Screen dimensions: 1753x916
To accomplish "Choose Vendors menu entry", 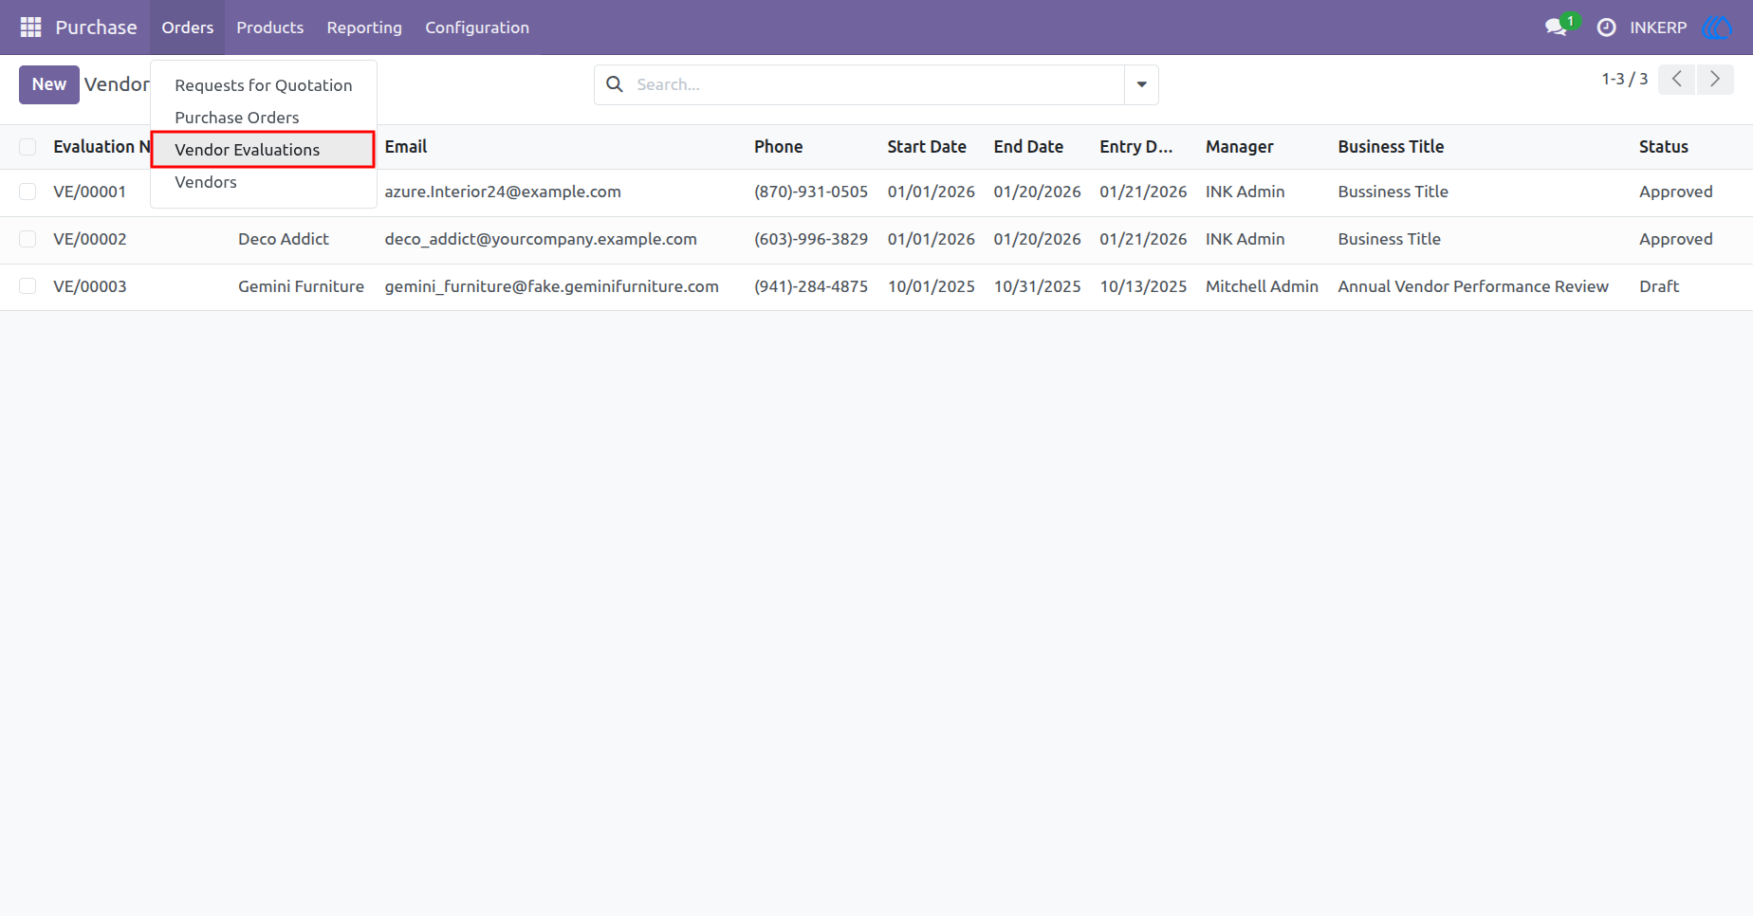I will pyautogui.click(x=264, y=182).
